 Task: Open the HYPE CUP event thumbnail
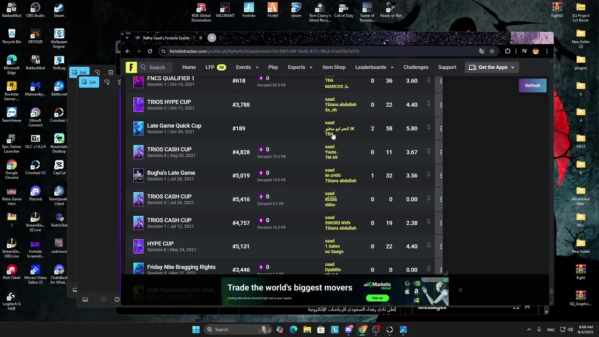tap(139, 246)
